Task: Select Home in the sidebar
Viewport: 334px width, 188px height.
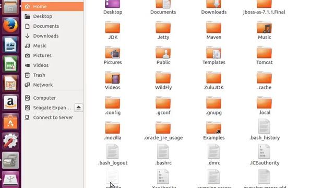Action: point(52,6)
